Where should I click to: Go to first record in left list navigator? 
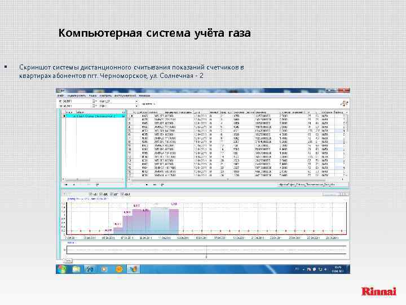click(66, 185)
